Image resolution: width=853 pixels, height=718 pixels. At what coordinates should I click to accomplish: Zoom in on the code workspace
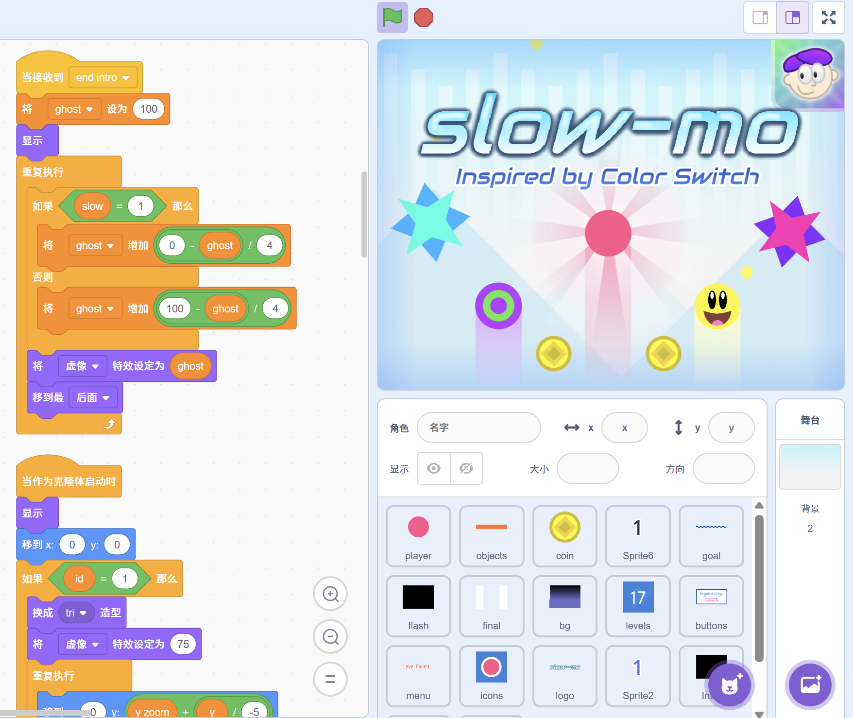pyautogui.click(x=330, y=594)
